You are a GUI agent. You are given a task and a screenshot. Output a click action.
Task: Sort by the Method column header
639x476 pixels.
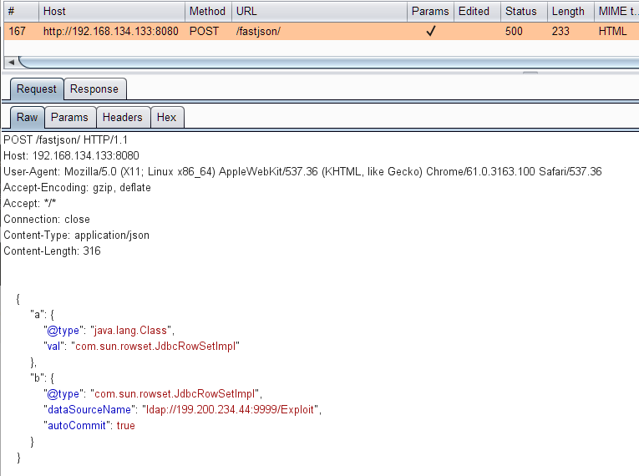[208, 12]
